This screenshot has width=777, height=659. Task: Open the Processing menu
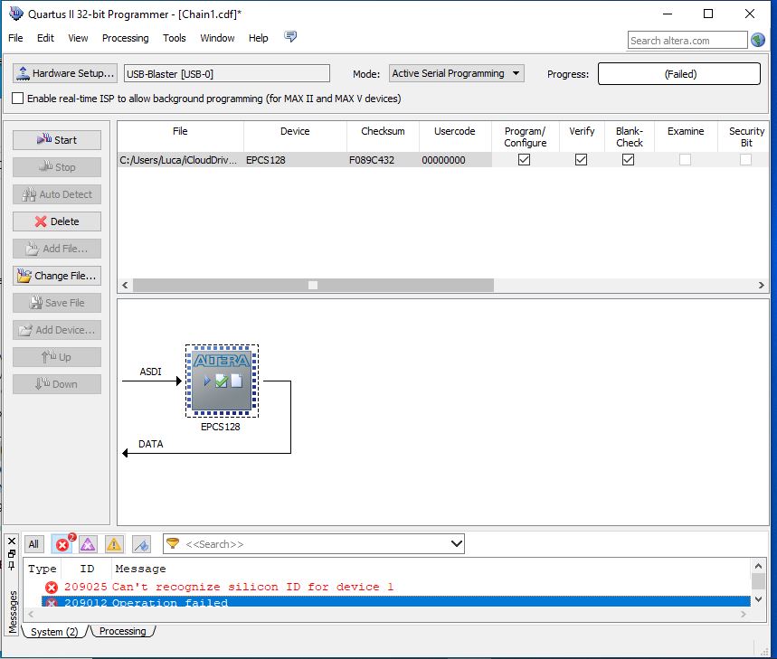[125, 38]
